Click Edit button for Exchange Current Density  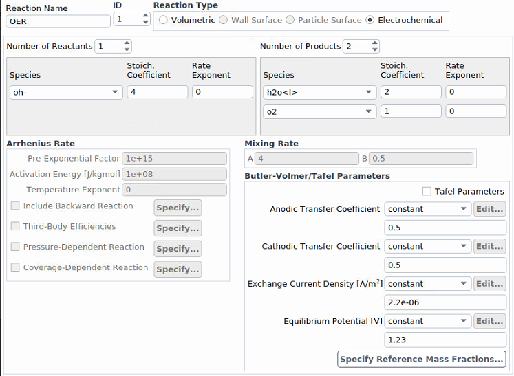[x=489, y=284]
